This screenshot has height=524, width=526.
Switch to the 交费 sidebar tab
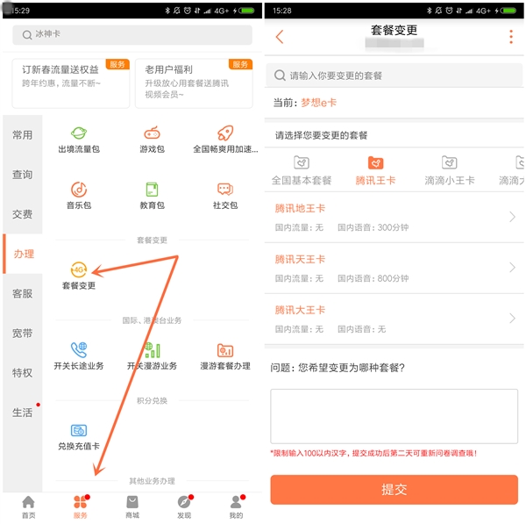click(x=23, y=214)
